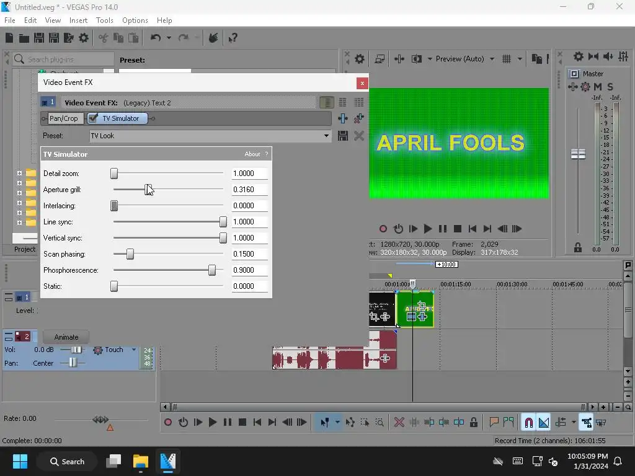Click the What's This help icon

[x=233, y=38]
